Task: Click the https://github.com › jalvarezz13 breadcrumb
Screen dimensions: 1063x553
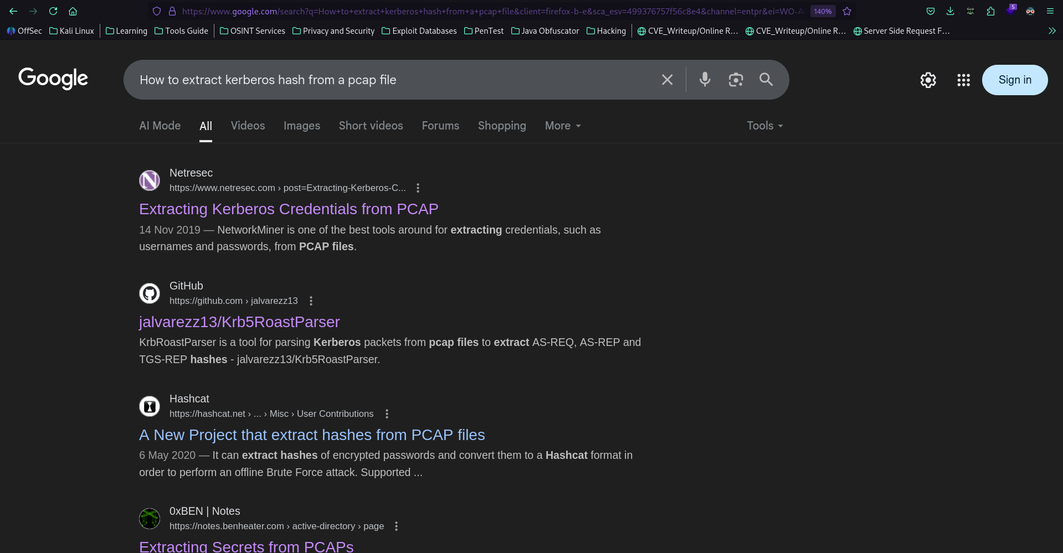Action: coord(234,301)
